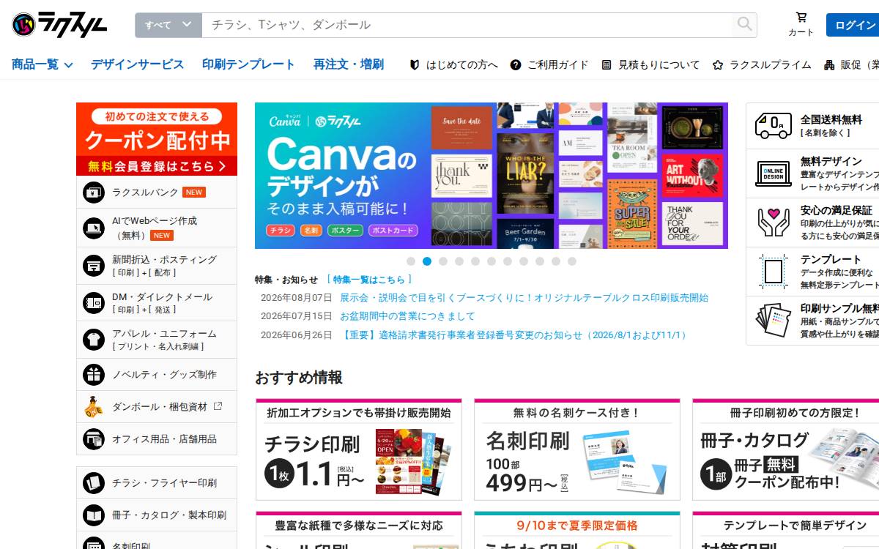
Task: Click the チラシ・フライヤー印刷 icon
Action: point(94,483)
